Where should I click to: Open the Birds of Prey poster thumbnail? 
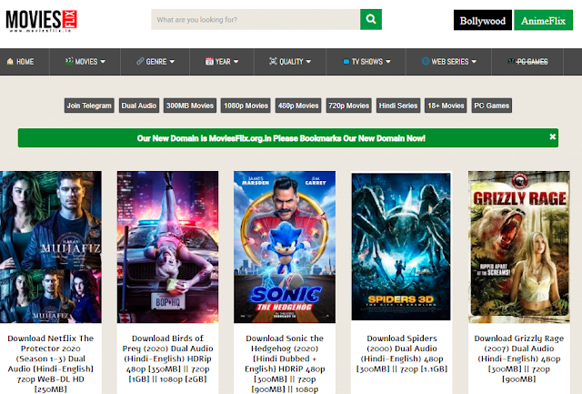[167, 247]
